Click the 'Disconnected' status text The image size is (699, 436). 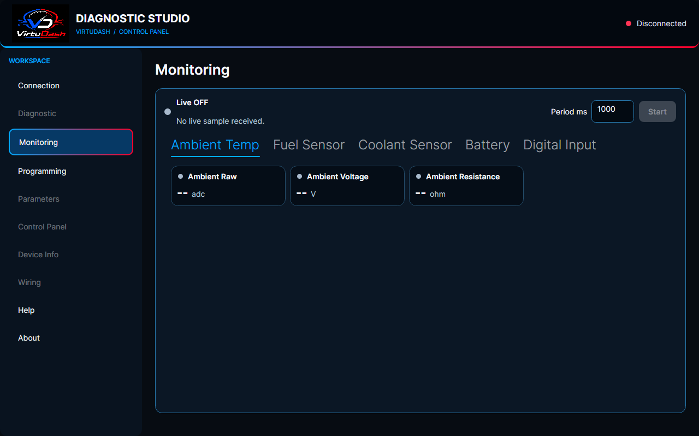[661, 23]
